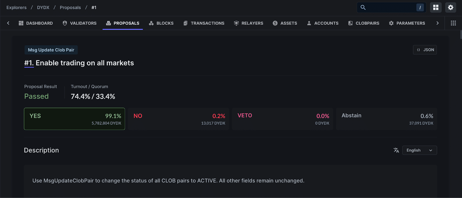The height and width of the screenshot is (198, 462).
Task: Select the NO vote result card
Action: point(179,119)
